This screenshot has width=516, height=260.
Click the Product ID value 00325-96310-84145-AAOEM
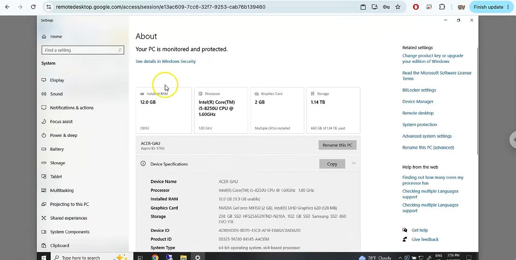click(243, 239)
